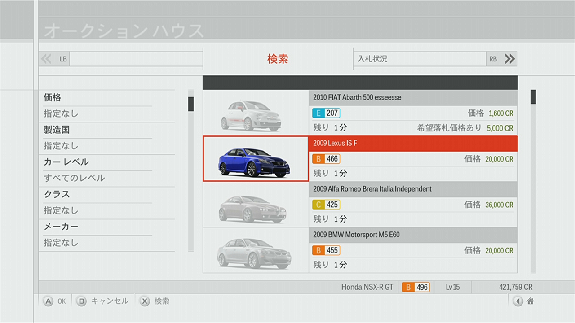Click the B button cancel icon

click(x=81, y=301)
